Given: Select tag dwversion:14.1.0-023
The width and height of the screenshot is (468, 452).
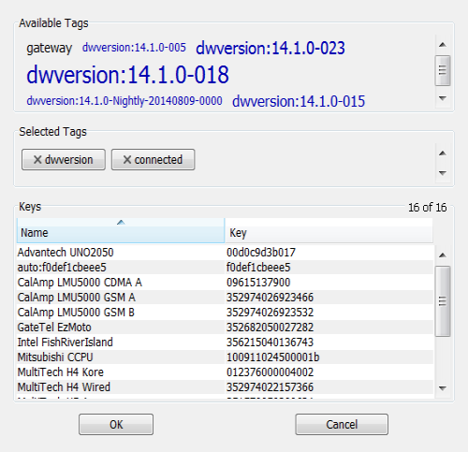Looking at the screenshot, I should pos(271,49).
